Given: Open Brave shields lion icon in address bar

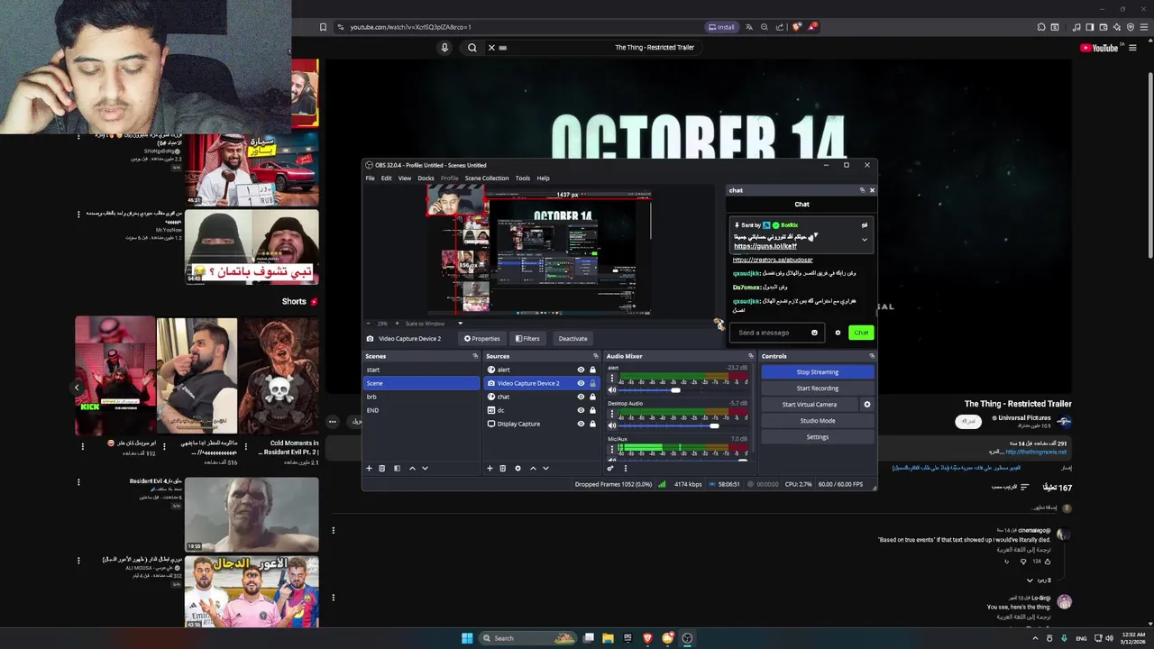Looking at the screenshot, I should (x=796, y=27).
